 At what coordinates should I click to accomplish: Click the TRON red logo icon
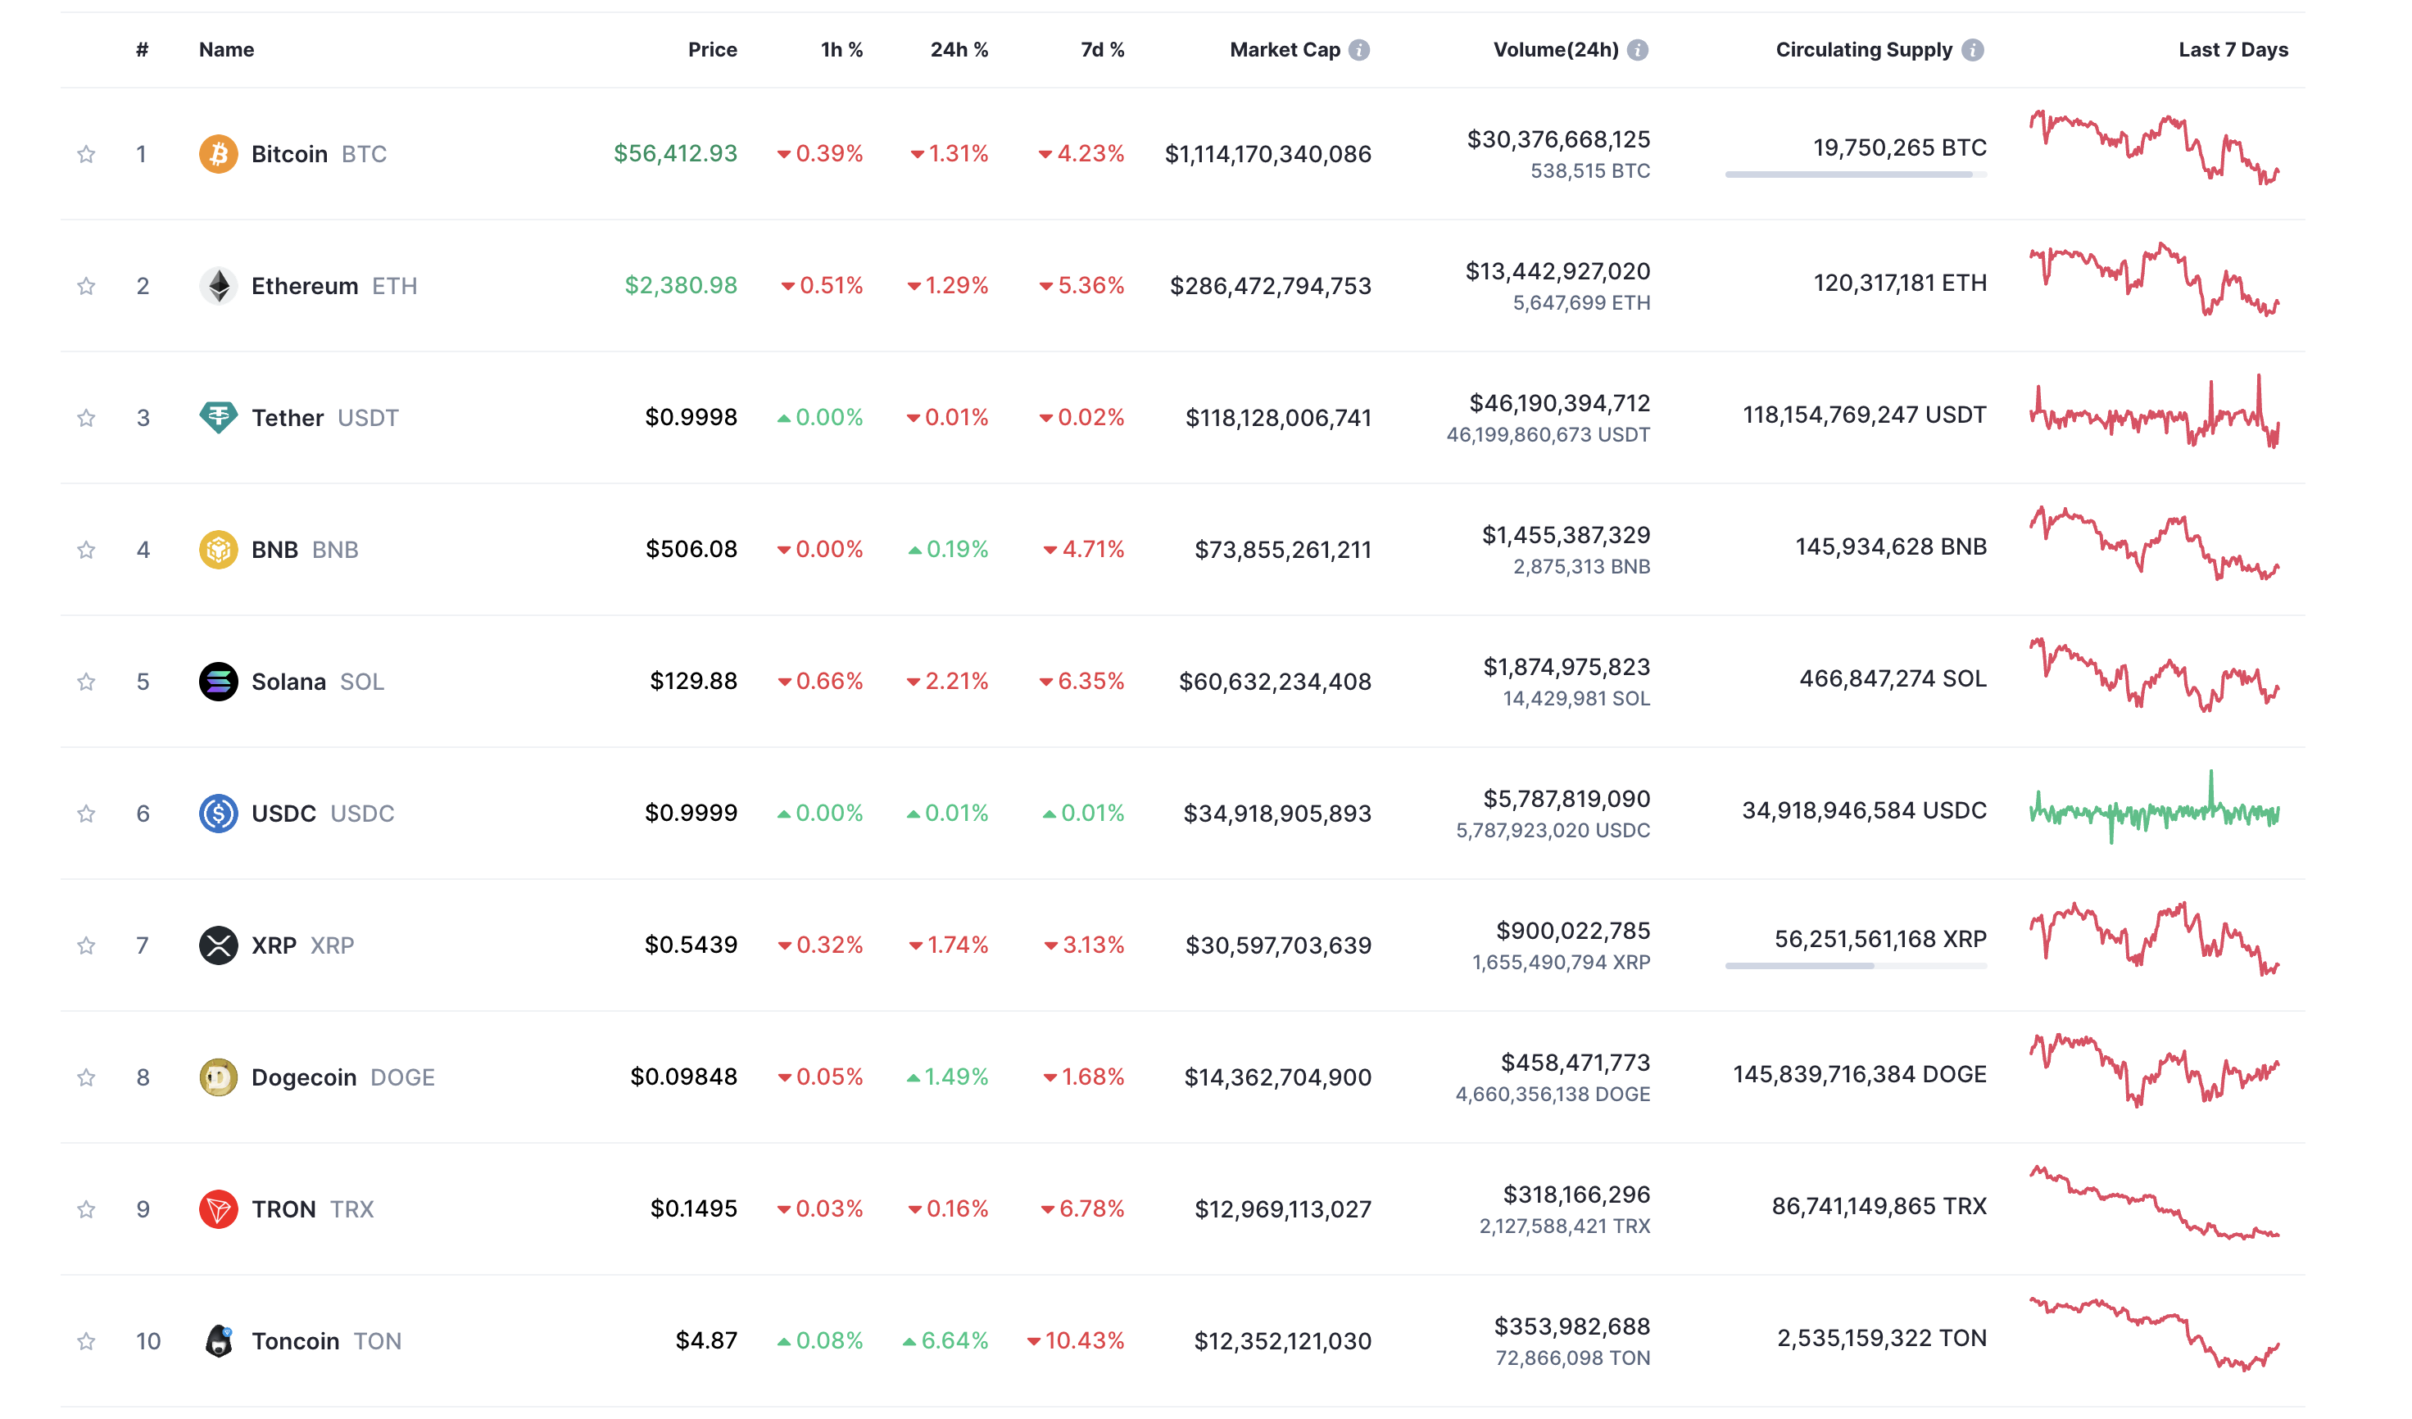pos(218,1209)
